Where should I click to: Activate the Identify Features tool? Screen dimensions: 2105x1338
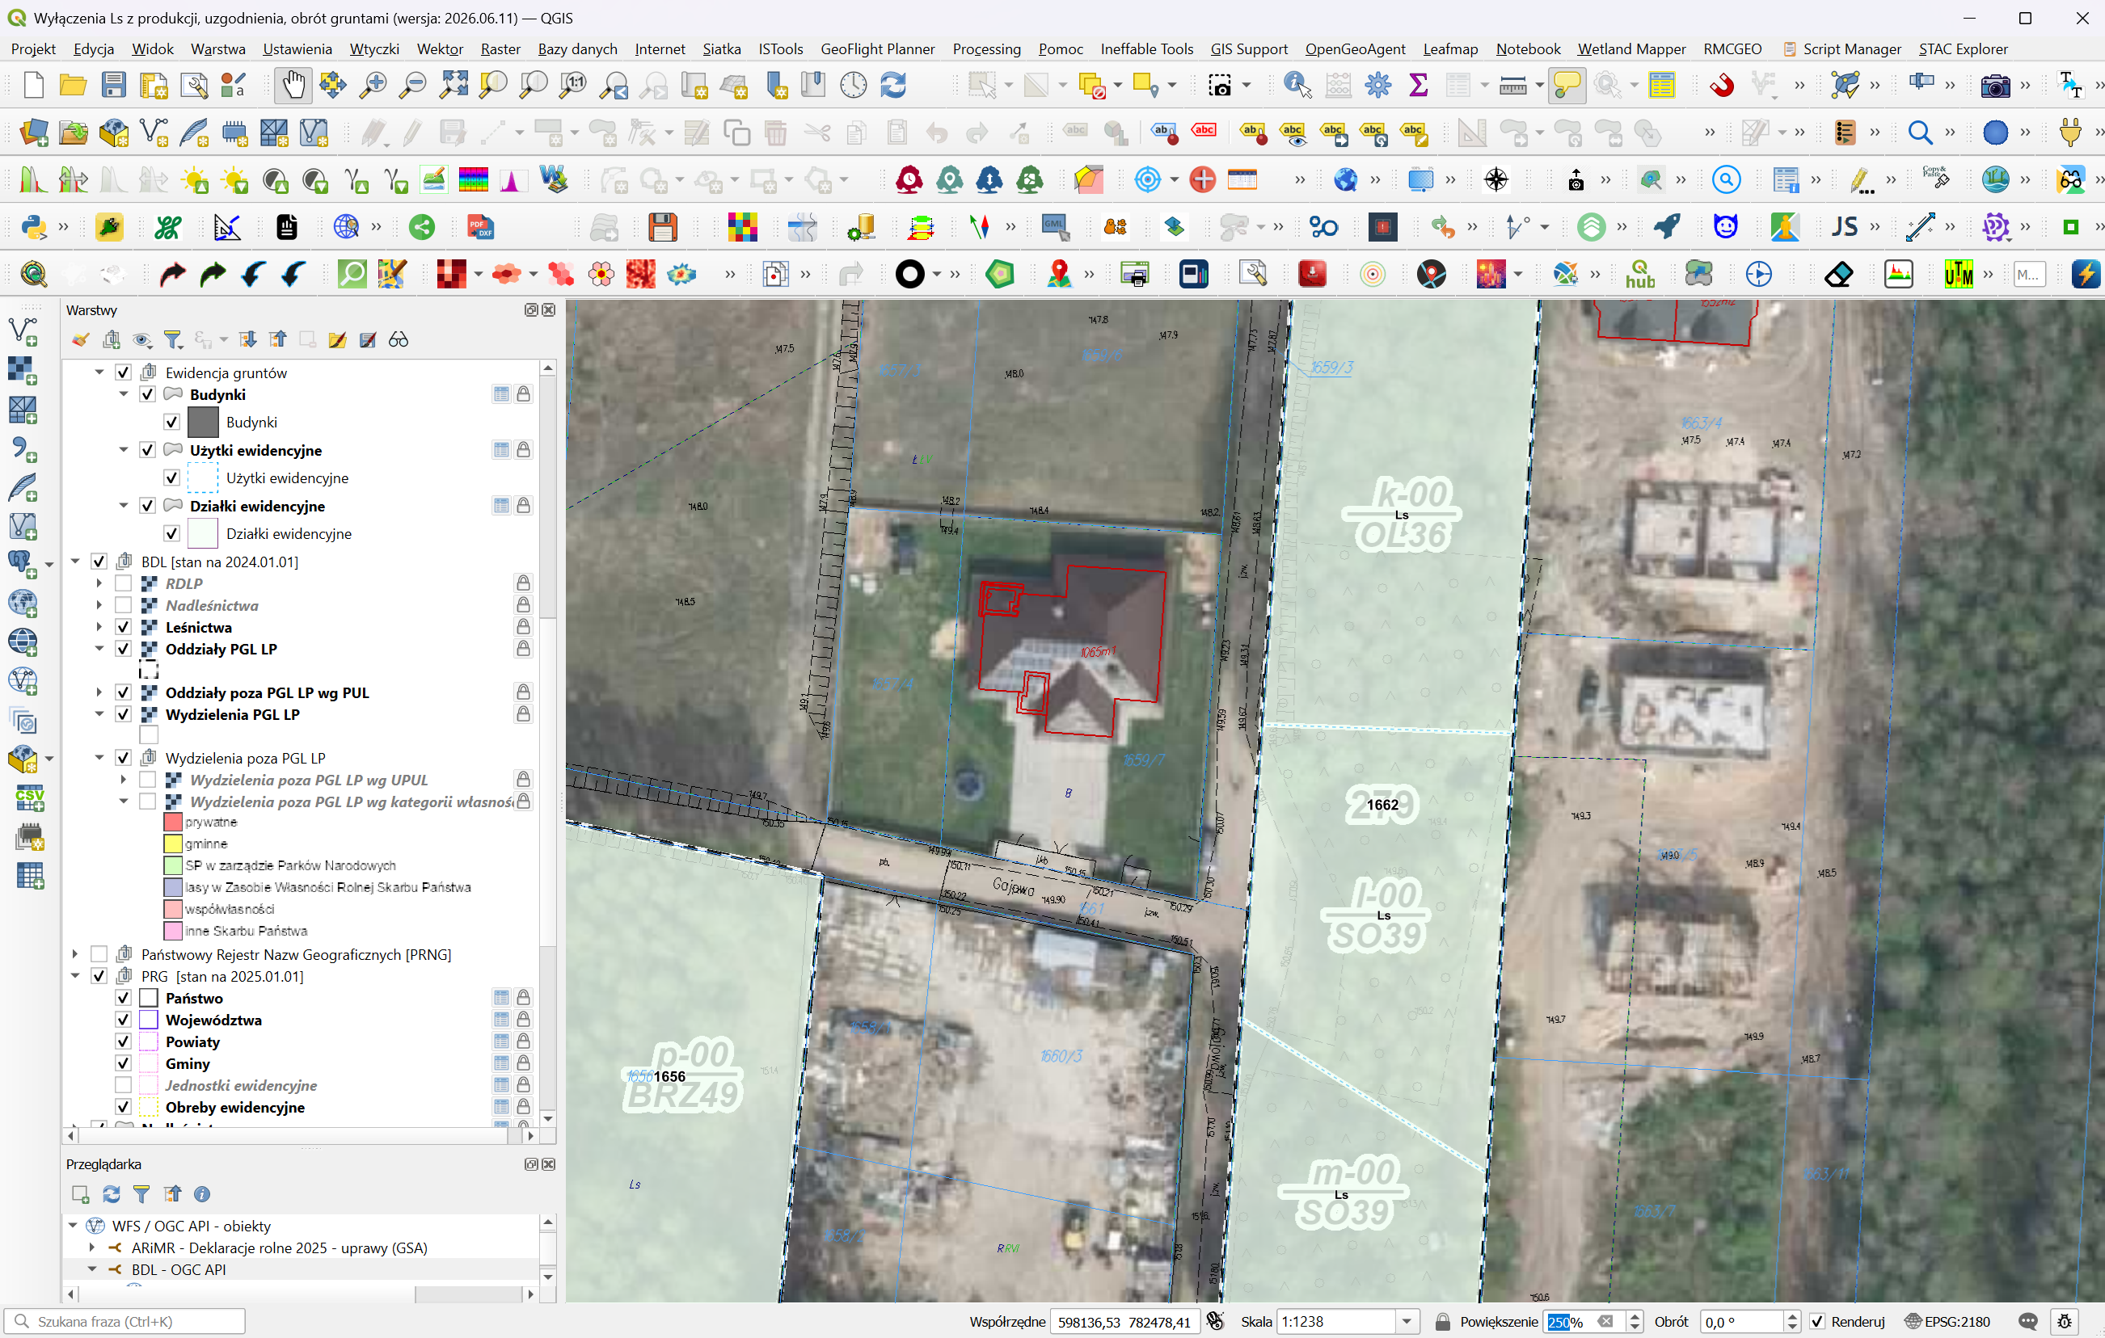(1297, 86)
